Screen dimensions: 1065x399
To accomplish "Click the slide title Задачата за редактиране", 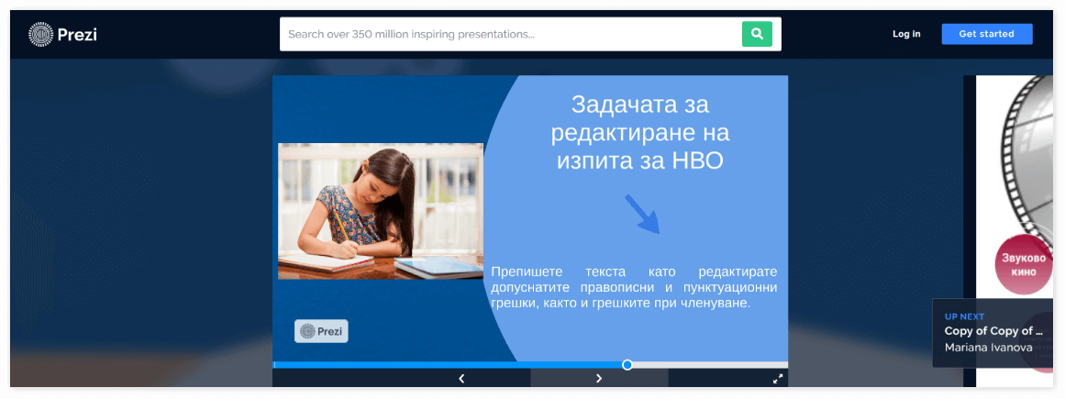I will (639, 133).
